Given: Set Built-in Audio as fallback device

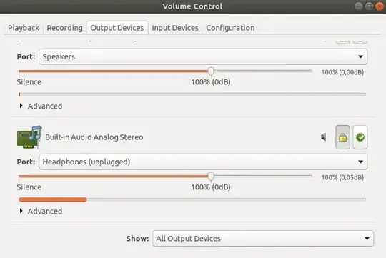Looking at the screenshot, I should click(360, 137).
